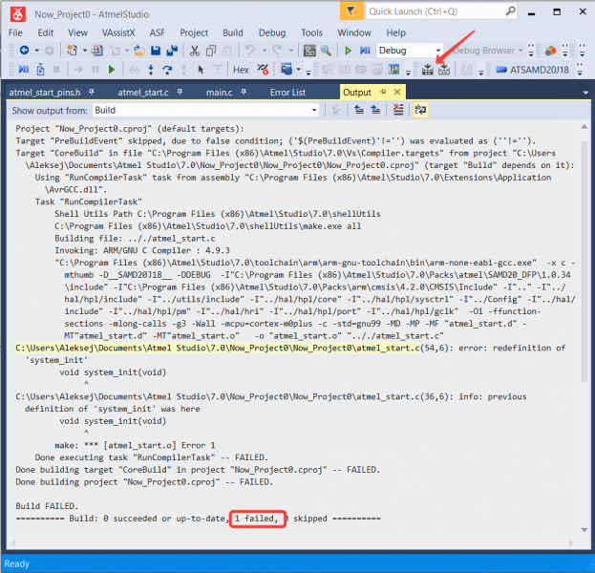Open the ASF menu

click(157, 32)
